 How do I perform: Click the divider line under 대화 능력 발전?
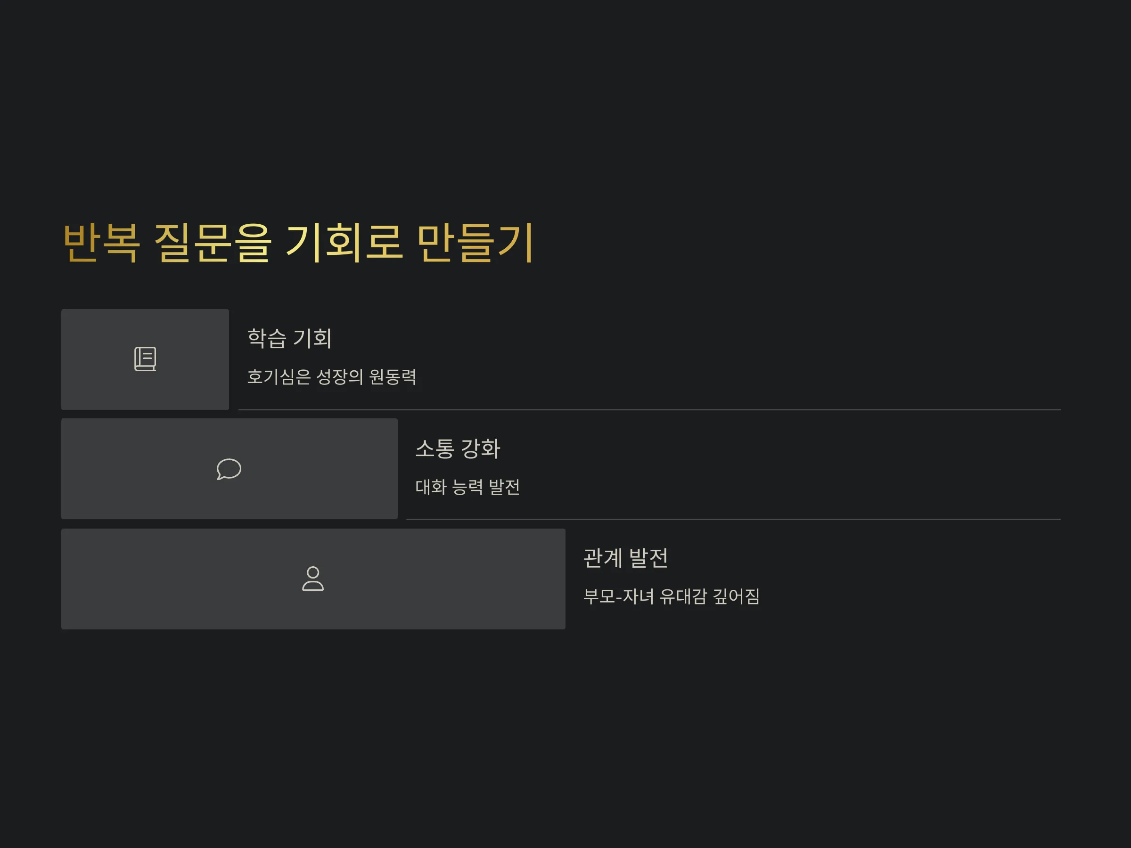pos(734,519)
